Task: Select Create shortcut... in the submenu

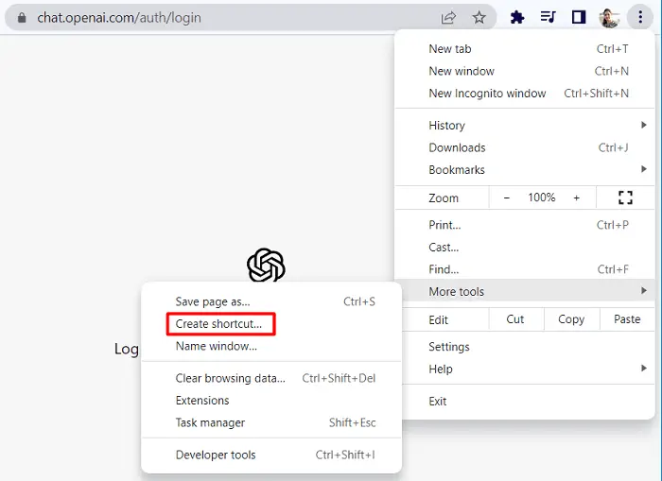Action: [x=271, y=324]
